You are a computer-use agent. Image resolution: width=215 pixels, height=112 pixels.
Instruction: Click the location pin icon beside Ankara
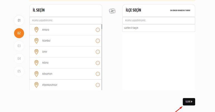tap(36, 30)
